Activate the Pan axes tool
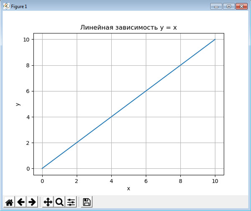 tap(48, 202)
